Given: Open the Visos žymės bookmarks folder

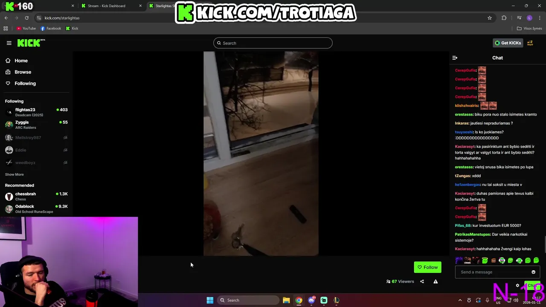Looking at the screenshot, I should click(x=529, y=29).
